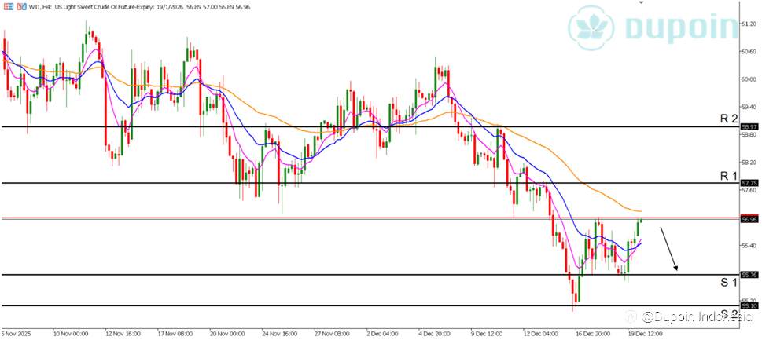Screen dimensions: 762x340
Task: Click the 58.20 price scale value
Action: tap(748, 163)
